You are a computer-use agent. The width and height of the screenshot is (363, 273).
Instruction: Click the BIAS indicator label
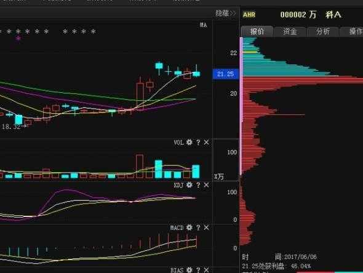point(177,270)
